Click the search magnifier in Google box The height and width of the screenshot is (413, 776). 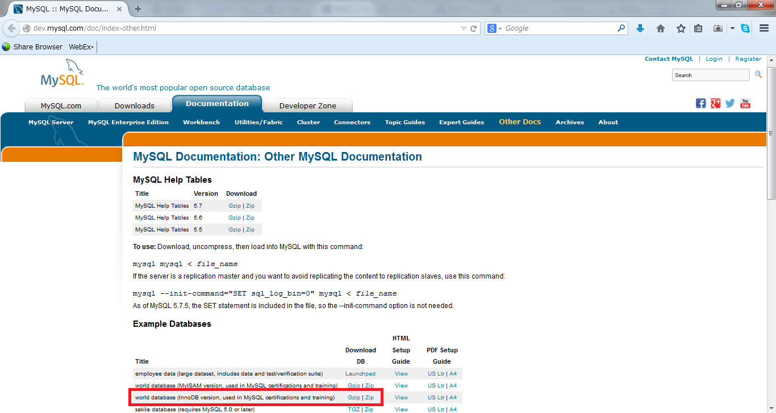[621, 28]
